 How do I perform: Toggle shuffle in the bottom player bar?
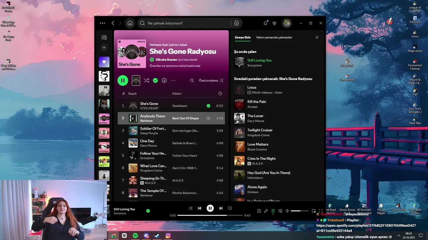(x=190, y=208)
